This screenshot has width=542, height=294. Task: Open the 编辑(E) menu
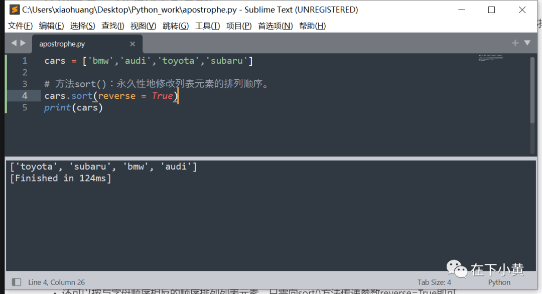click(x=51, y=26)
